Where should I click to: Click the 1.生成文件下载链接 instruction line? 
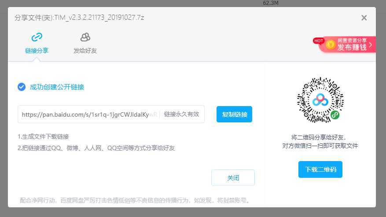(43, 136)
